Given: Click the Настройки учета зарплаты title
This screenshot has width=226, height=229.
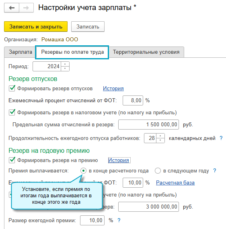Looking at the screenshot, I should point(87,8).
